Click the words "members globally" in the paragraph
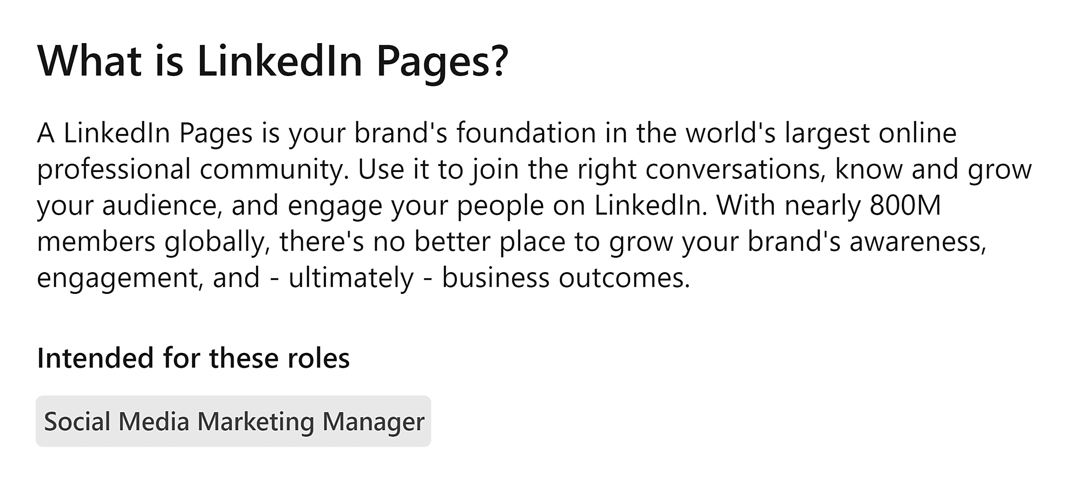Viewport: 1069px width, 484px height. (x=153, y=242)
